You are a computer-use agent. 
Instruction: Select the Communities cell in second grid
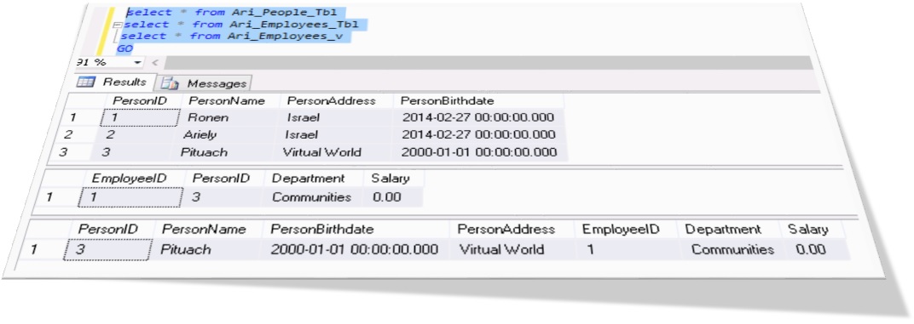pyautogui.click(x=312, y=197)
